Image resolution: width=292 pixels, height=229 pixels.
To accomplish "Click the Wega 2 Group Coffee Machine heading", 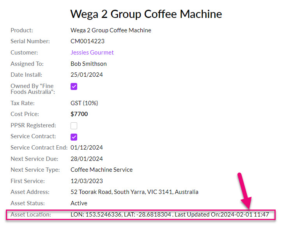I will [x=146, y=14].
